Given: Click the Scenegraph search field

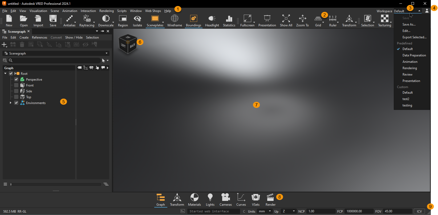Looking at the screenshot, I should 55,60.
